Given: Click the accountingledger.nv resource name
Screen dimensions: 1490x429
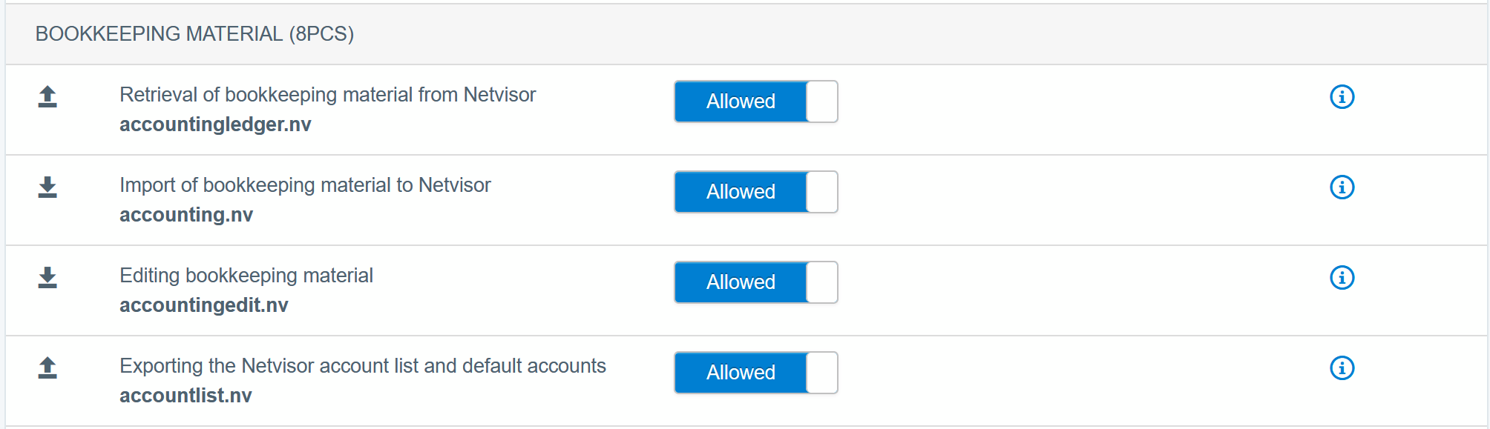Looking at the screenshot, I should (215, 124).
